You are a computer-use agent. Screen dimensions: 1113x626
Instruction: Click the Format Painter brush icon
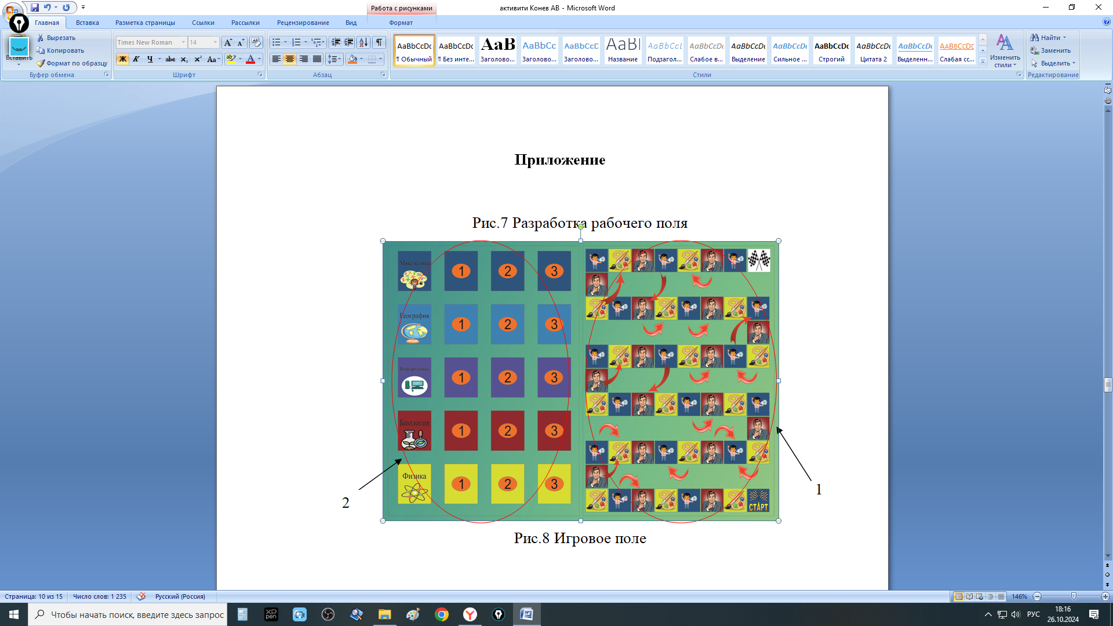tap(41, 63)
